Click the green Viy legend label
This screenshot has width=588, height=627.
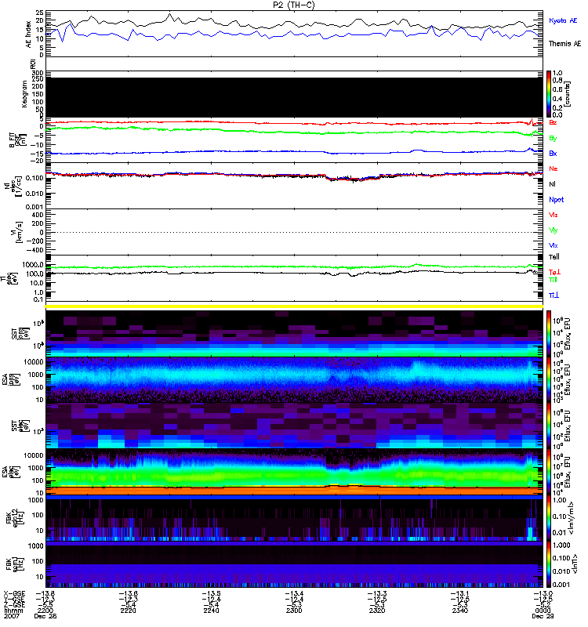[x=553, y=230]
